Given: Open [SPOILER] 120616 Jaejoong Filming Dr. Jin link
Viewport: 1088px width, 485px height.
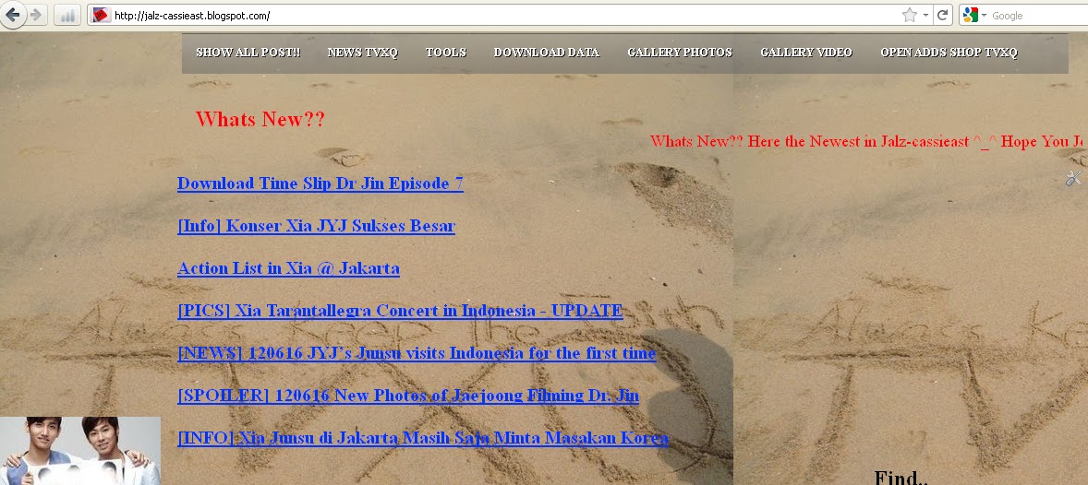Looking at the screenshot, I should pyautogui.click(x=408, y=396).
